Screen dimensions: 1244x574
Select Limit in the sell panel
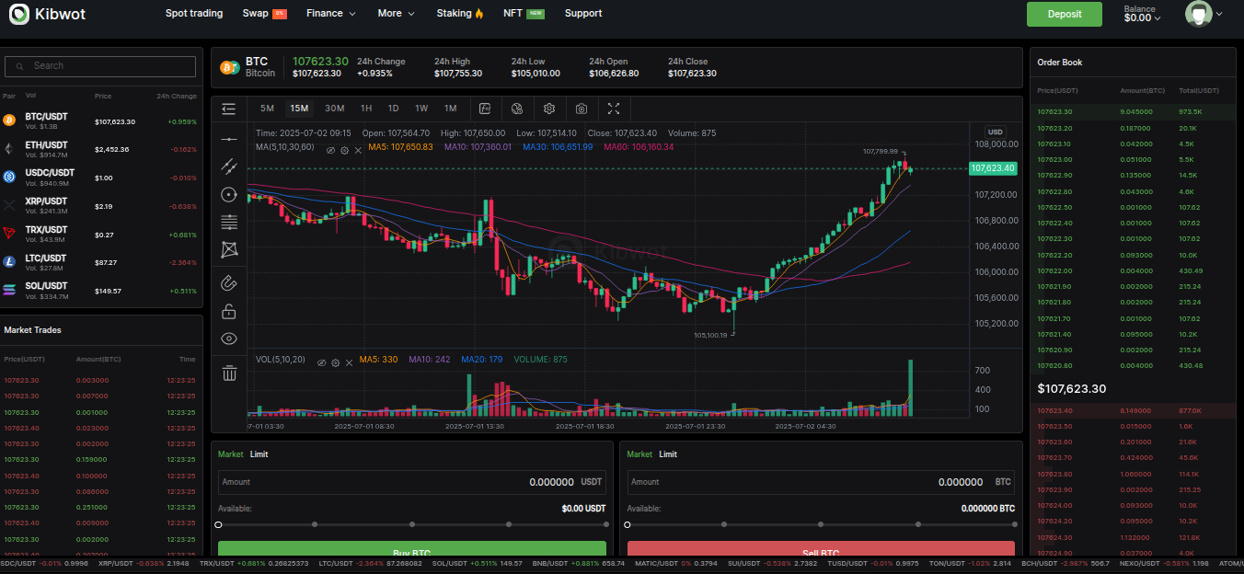[x=668, y=454]
